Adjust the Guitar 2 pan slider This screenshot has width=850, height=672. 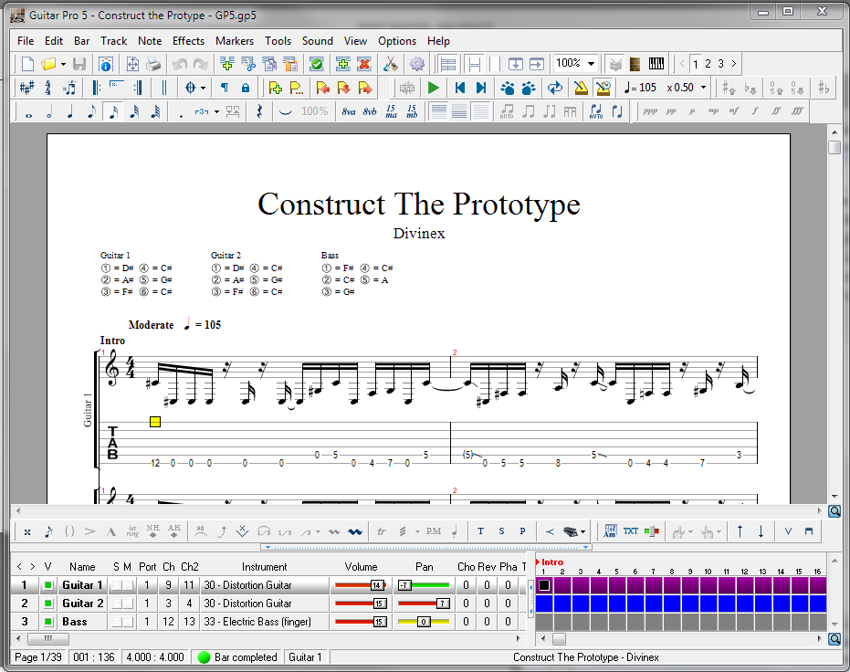(424, 604)
